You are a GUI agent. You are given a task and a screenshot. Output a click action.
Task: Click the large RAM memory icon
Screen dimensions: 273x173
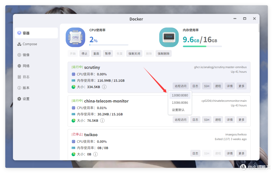click(169, 37)
